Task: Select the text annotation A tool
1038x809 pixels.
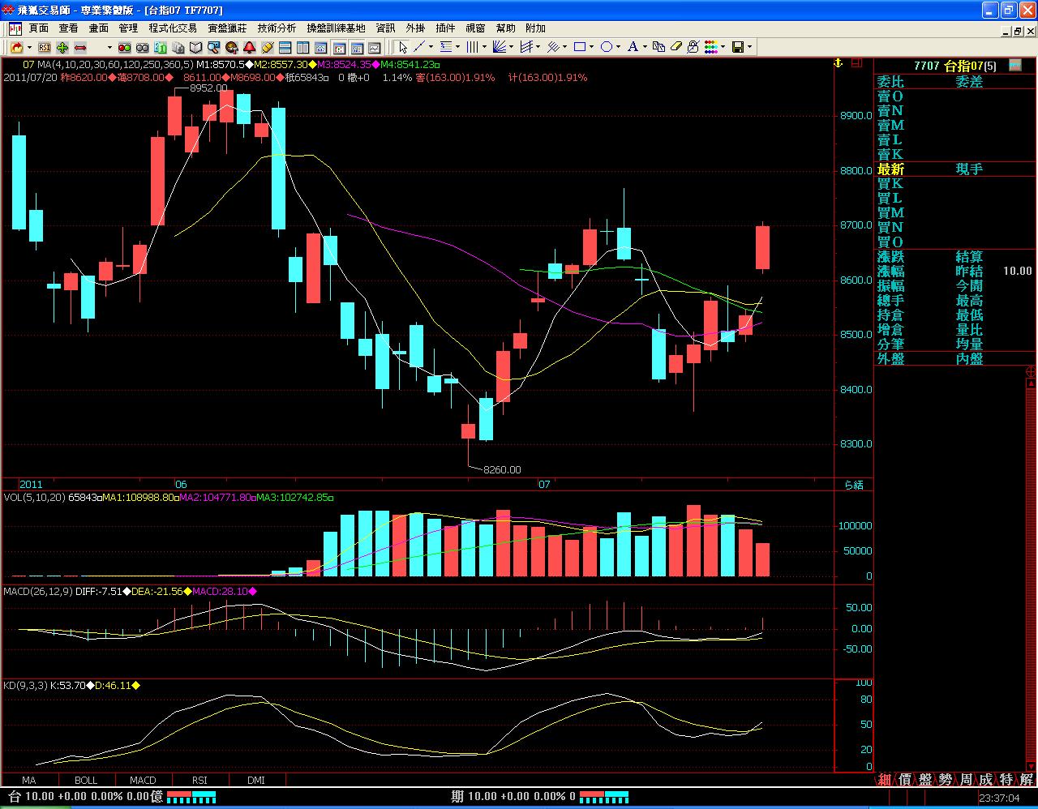Action: click(x=633, y=47)
